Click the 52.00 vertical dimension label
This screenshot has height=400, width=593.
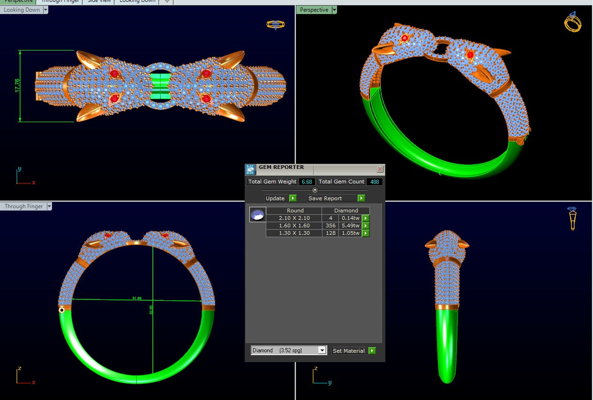click(151, 310)
